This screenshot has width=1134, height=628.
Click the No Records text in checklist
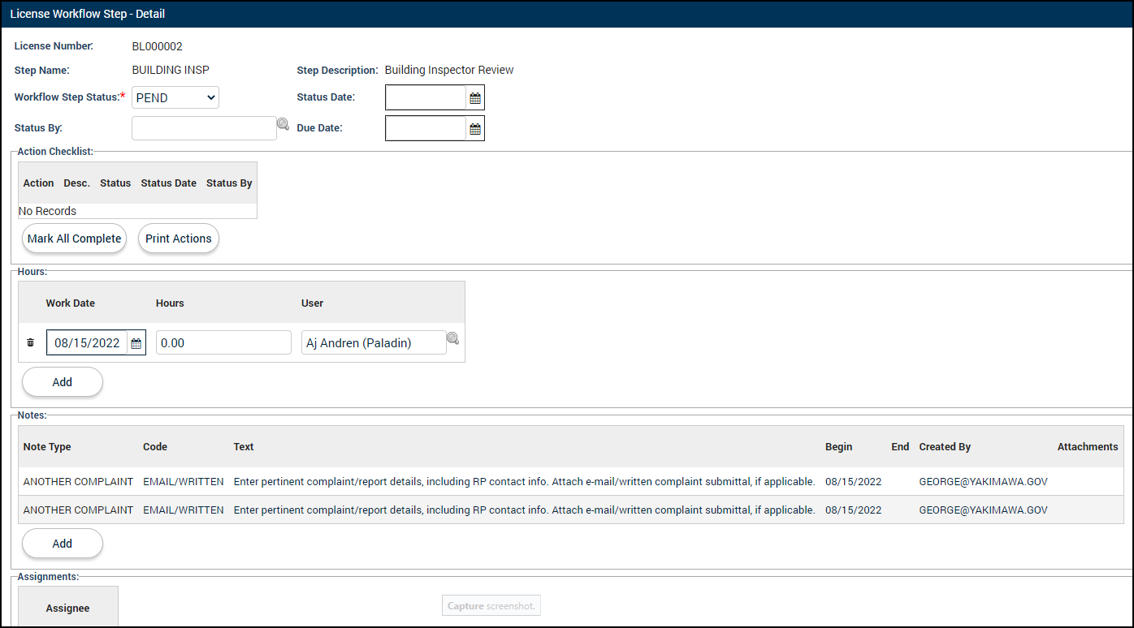(47, 211)
